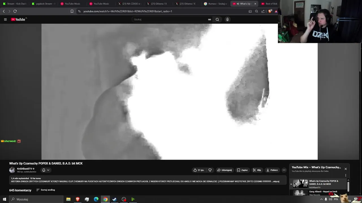Dislike the video with the thumbs-down button
The image size is (362, 203).
(210, 170)
